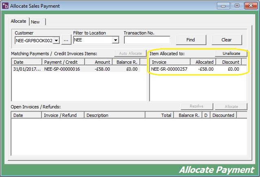Click the Payment / Credit column header

pyautogui.click(x=63, y=62)
